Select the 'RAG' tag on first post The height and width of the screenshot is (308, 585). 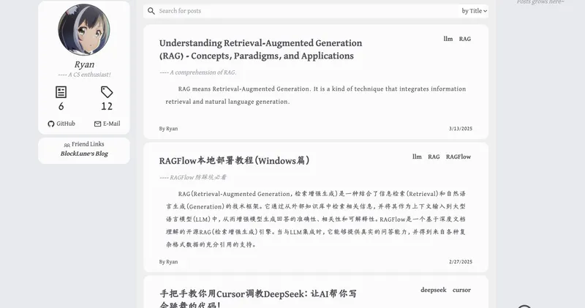pyautogui.click(x=465, y=39)
